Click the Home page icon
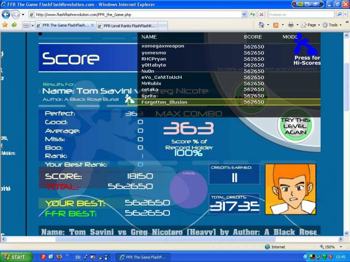Image resolution: width=350 pixels, height=262 pixels. coord(261,25)
